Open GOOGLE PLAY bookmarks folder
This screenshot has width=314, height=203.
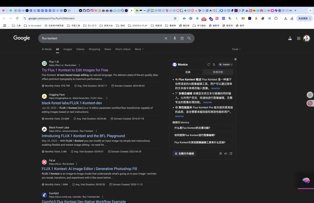[138, 26]
